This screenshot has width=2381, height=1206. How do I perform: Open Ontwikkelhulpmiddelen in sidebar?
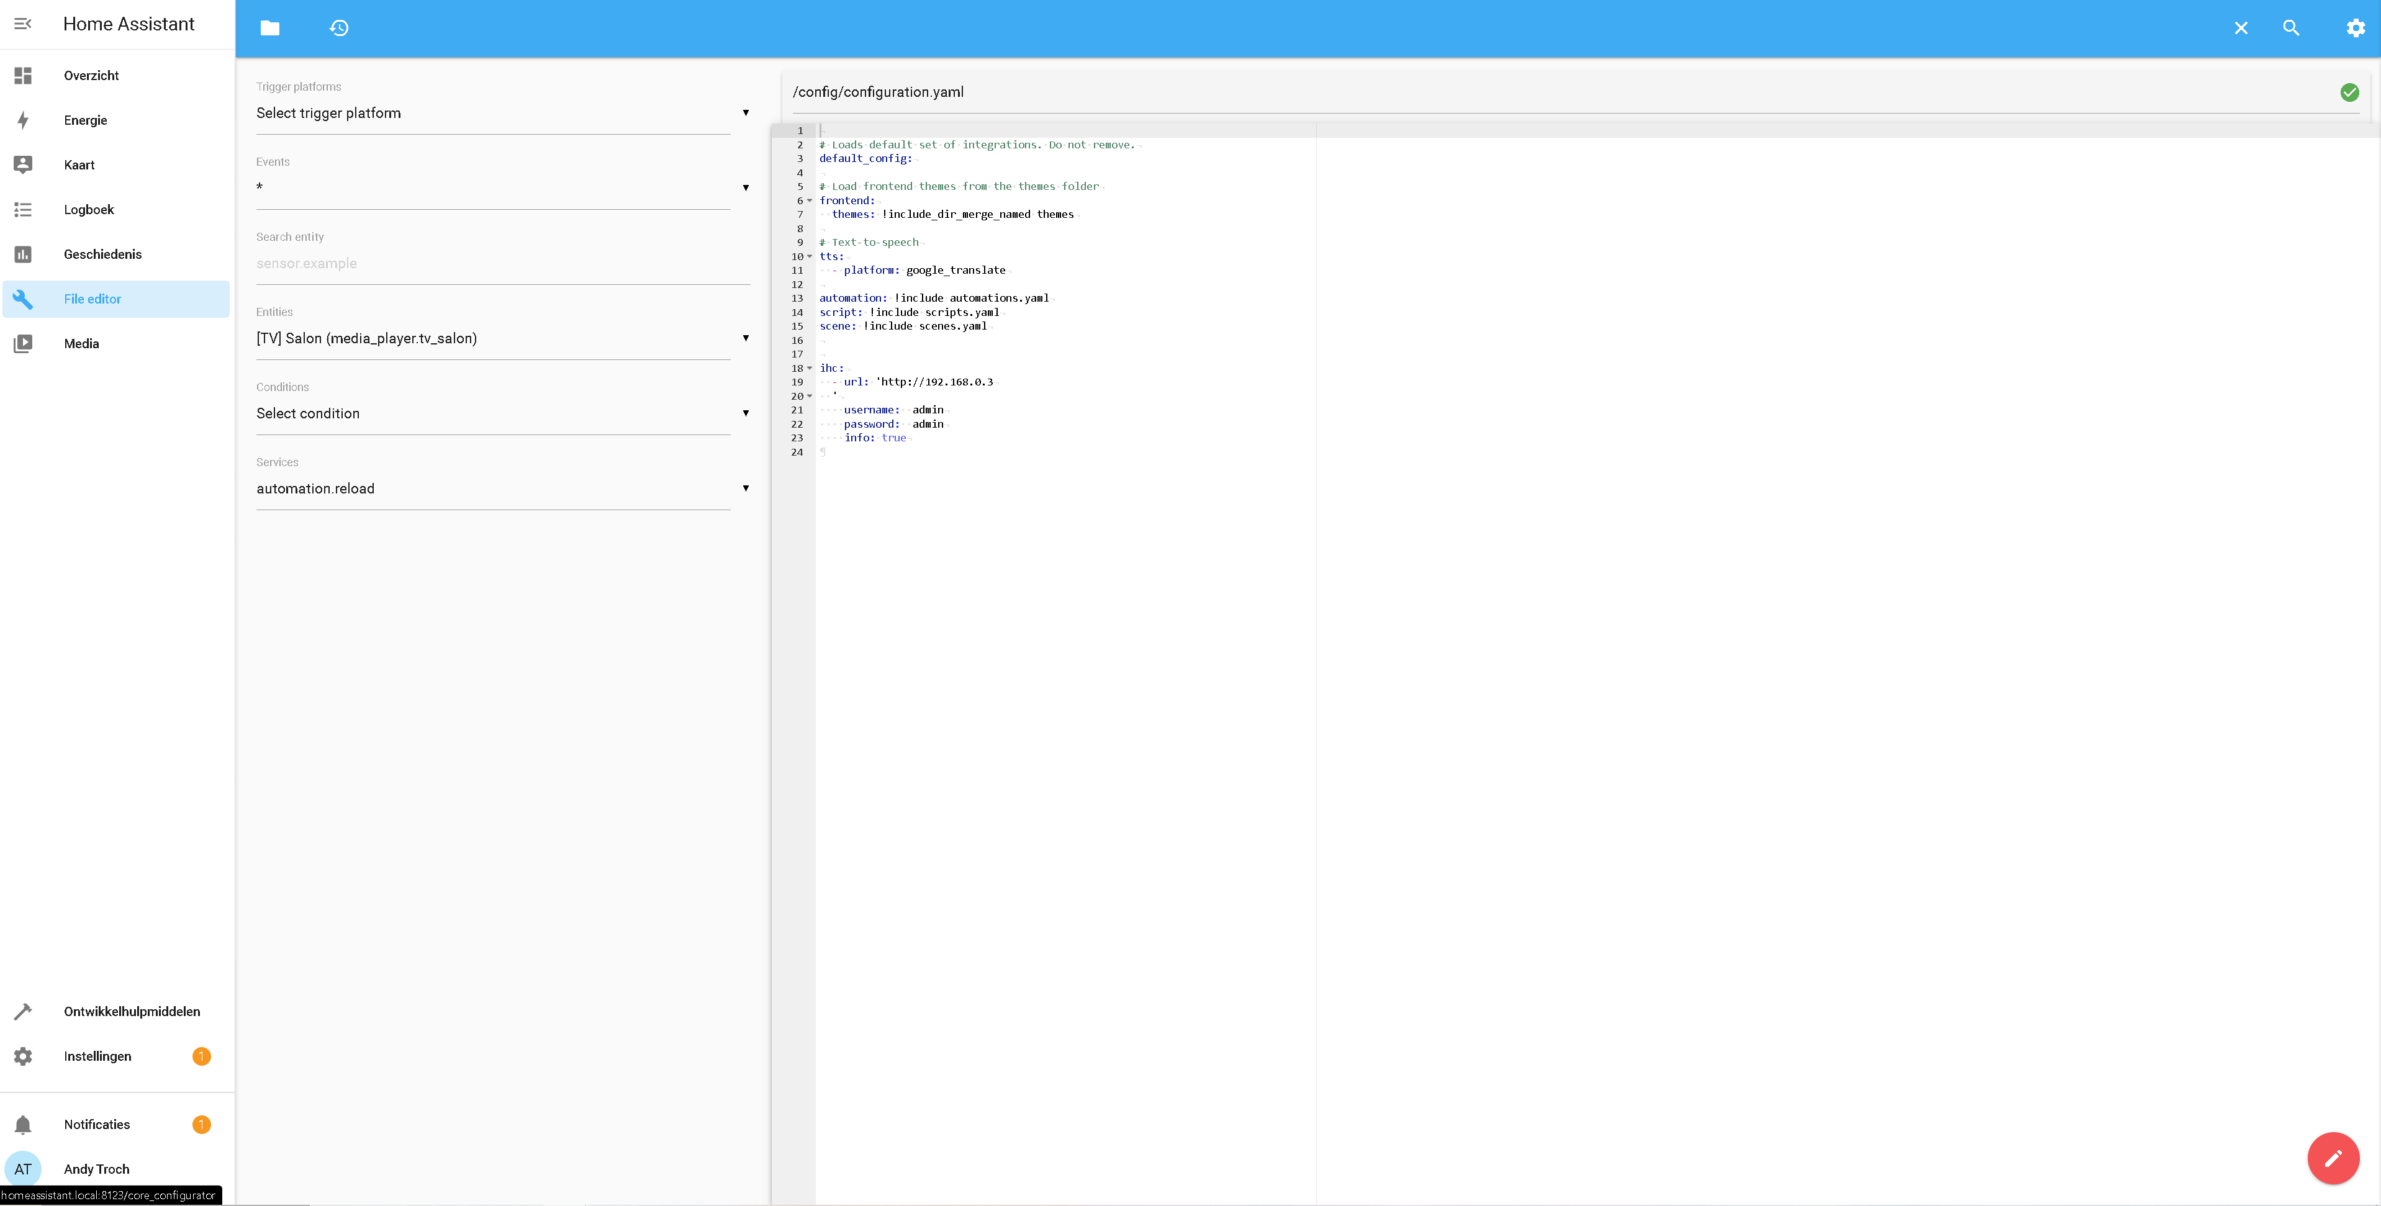point(131,1011)
